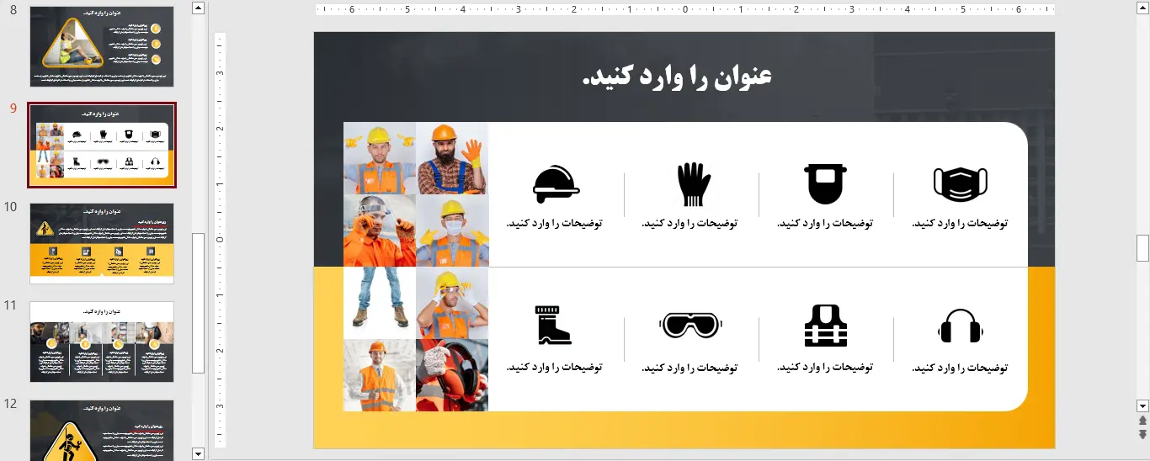
Task: Select the hard hat icon on slide
Action: pos(556,184)
